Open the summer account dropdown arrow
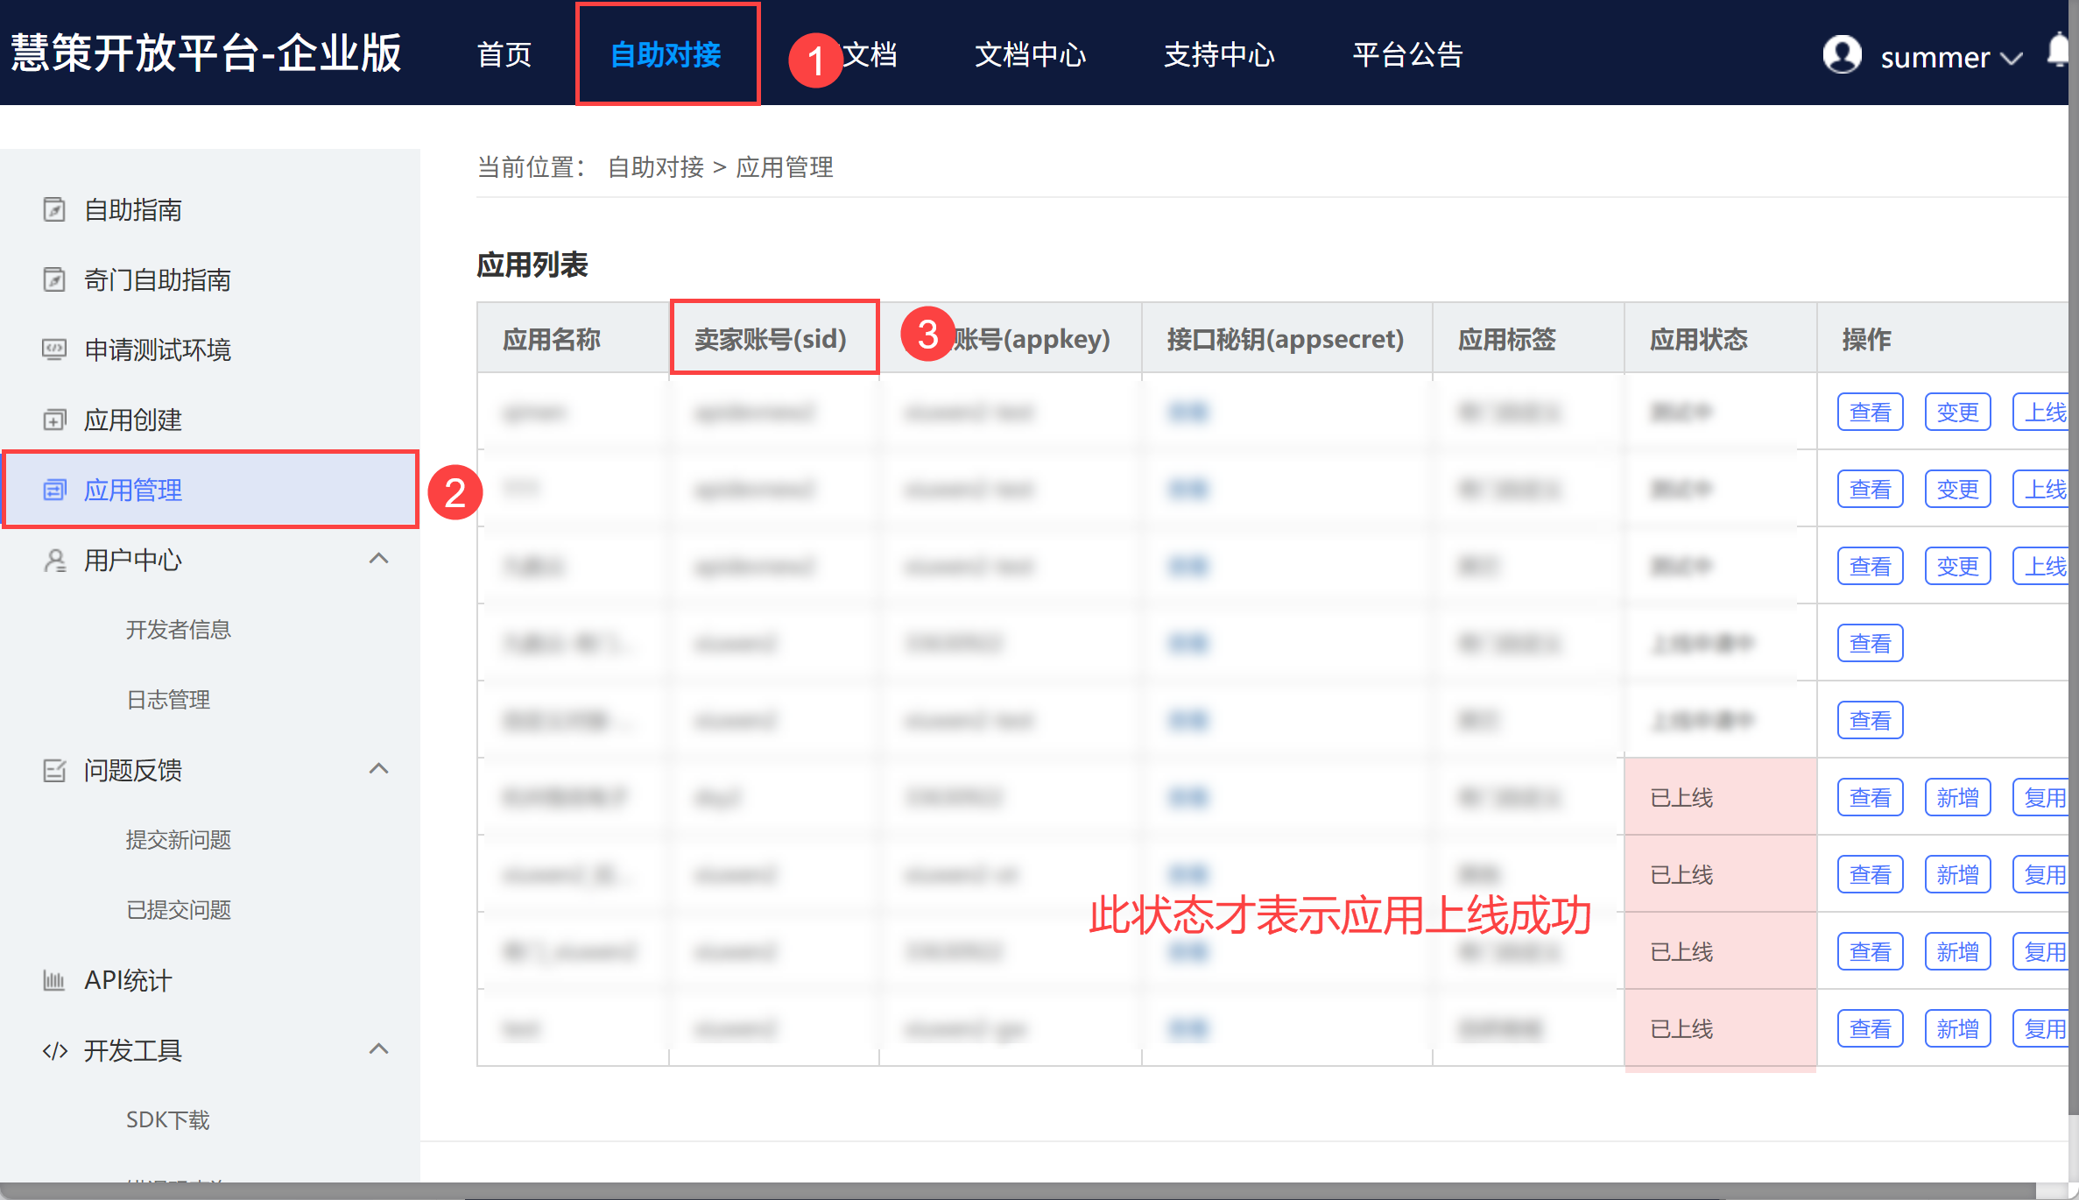The width and height of the screenshot is (2079, 1200). (x=2012, y=59)
